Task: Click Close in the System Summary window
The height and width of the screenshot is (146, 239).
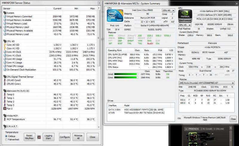Action: pyautogui.click(x=233, y=119)
